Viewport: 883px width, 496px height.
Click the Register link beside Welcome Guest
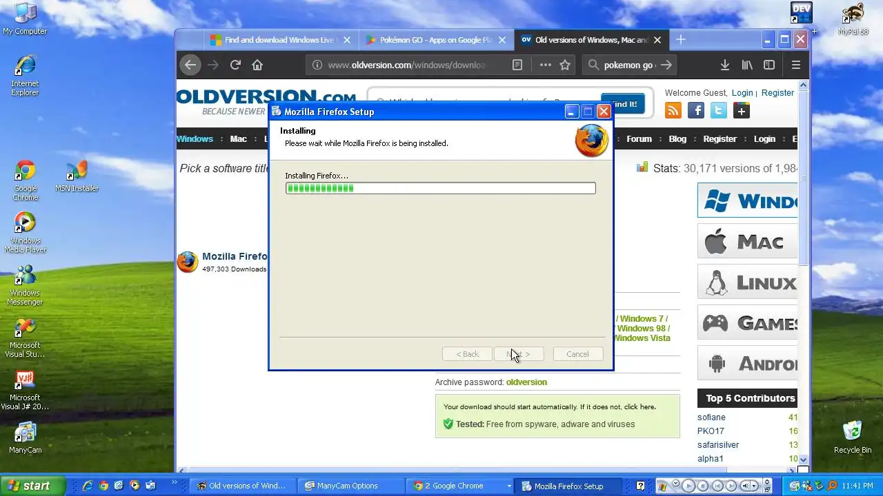[x=777, y=92]
